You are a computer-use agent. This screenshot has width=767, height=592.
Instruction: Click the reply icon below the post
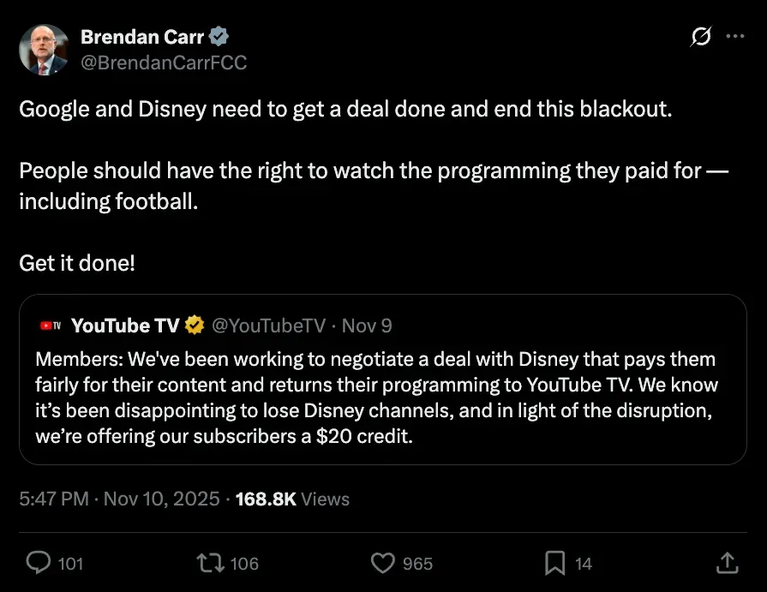[x=39, y=563]
